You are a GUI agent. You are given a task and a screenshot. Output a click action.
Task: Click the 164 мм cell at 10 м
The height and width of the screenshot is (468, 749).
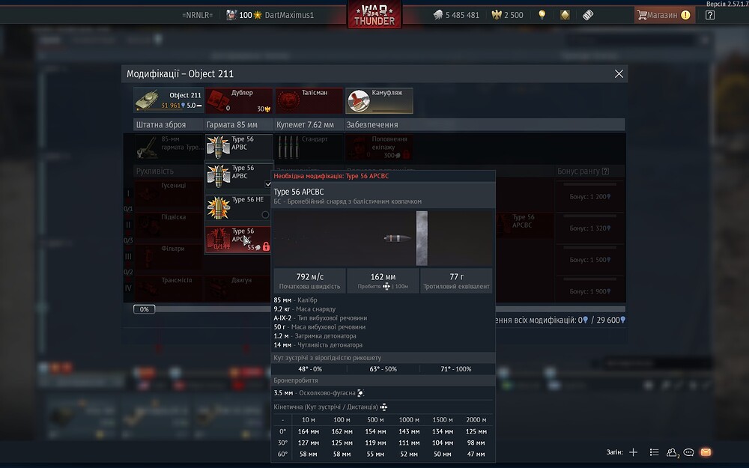(309, 431)
